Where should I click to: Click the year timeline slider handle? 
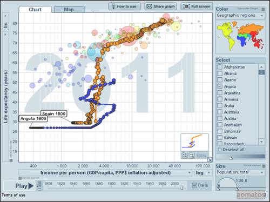pos(181,187)
